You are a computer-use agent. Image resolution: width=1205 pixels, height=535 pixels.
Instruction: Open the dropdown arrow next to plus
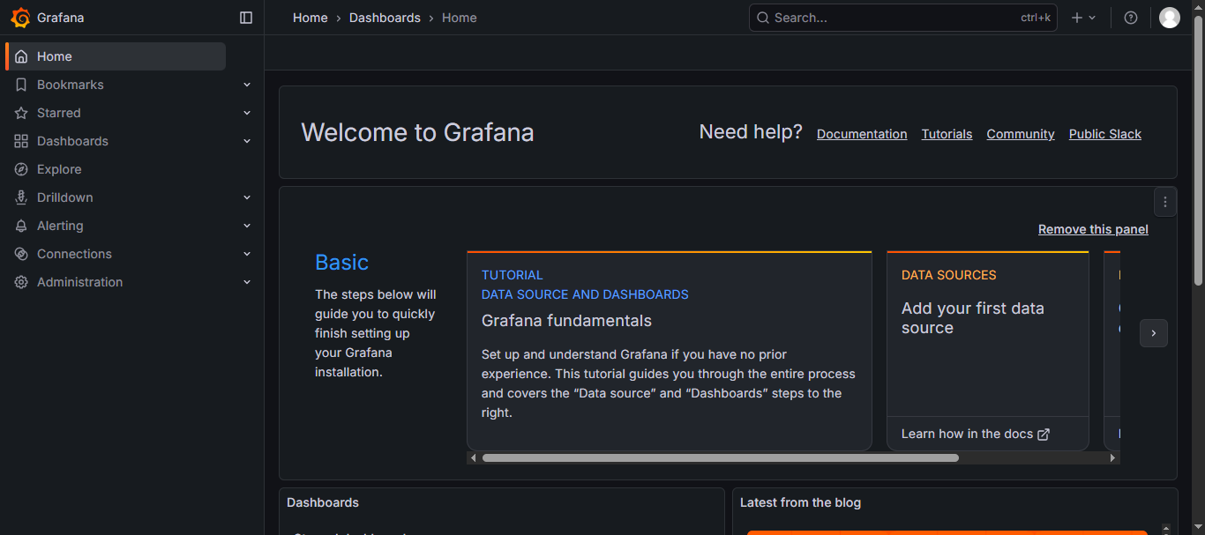click(x=1092, y=18)
